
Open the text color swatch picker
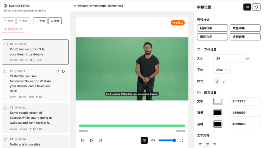click(x=218, y=101)
